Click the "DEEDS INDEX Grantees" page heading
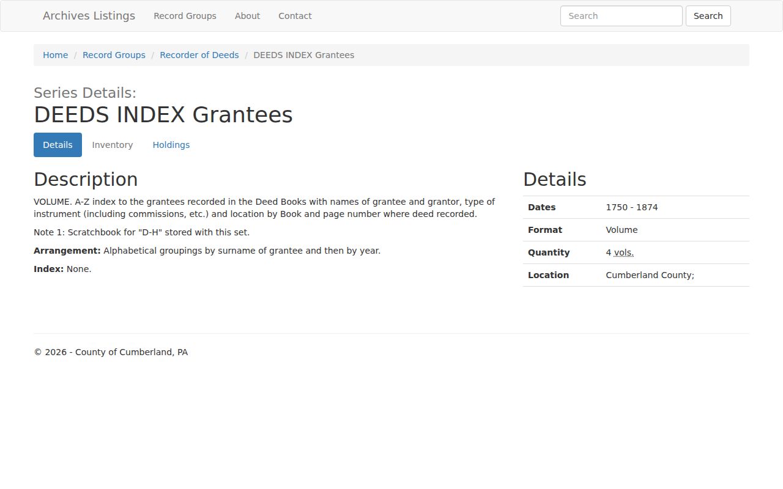 163,115
